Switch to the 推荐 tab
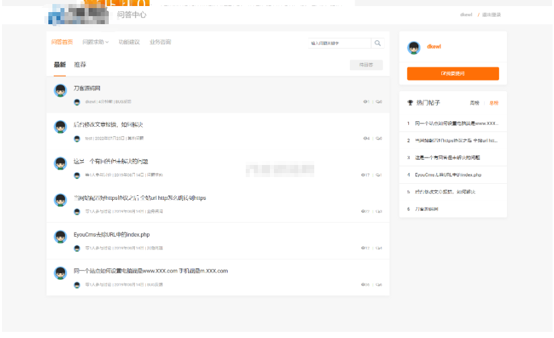The width and height of the screenshot is (554, 338). point(80,64)
